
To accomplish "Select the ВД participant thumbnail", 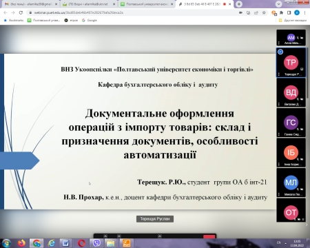I will coord(291,92).
